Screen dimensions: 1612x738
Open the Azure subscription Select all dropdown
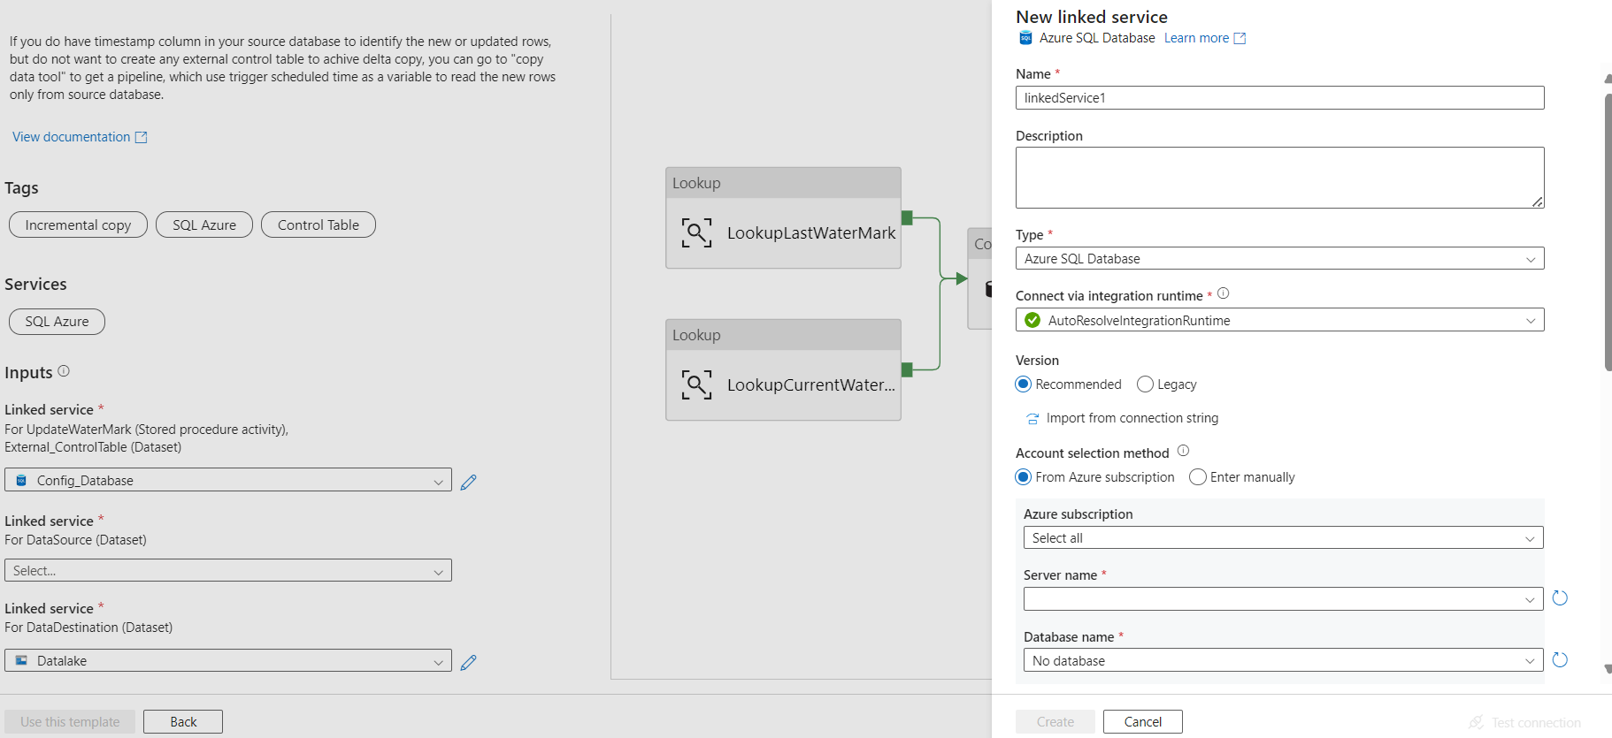[1283, 537]
